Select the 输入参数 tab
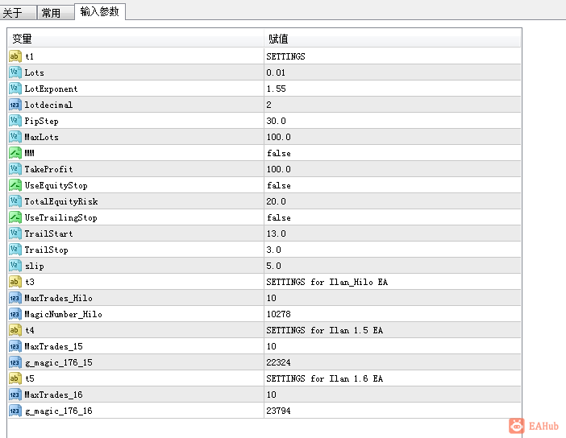Image resolution: width=566 pixels, height=438 pixels. coord(100,11)
